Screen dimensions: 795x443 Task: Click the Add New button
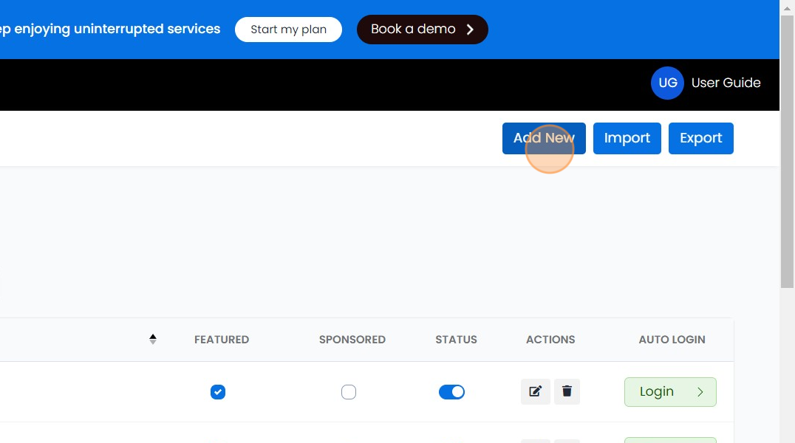(x=544, y=138)
